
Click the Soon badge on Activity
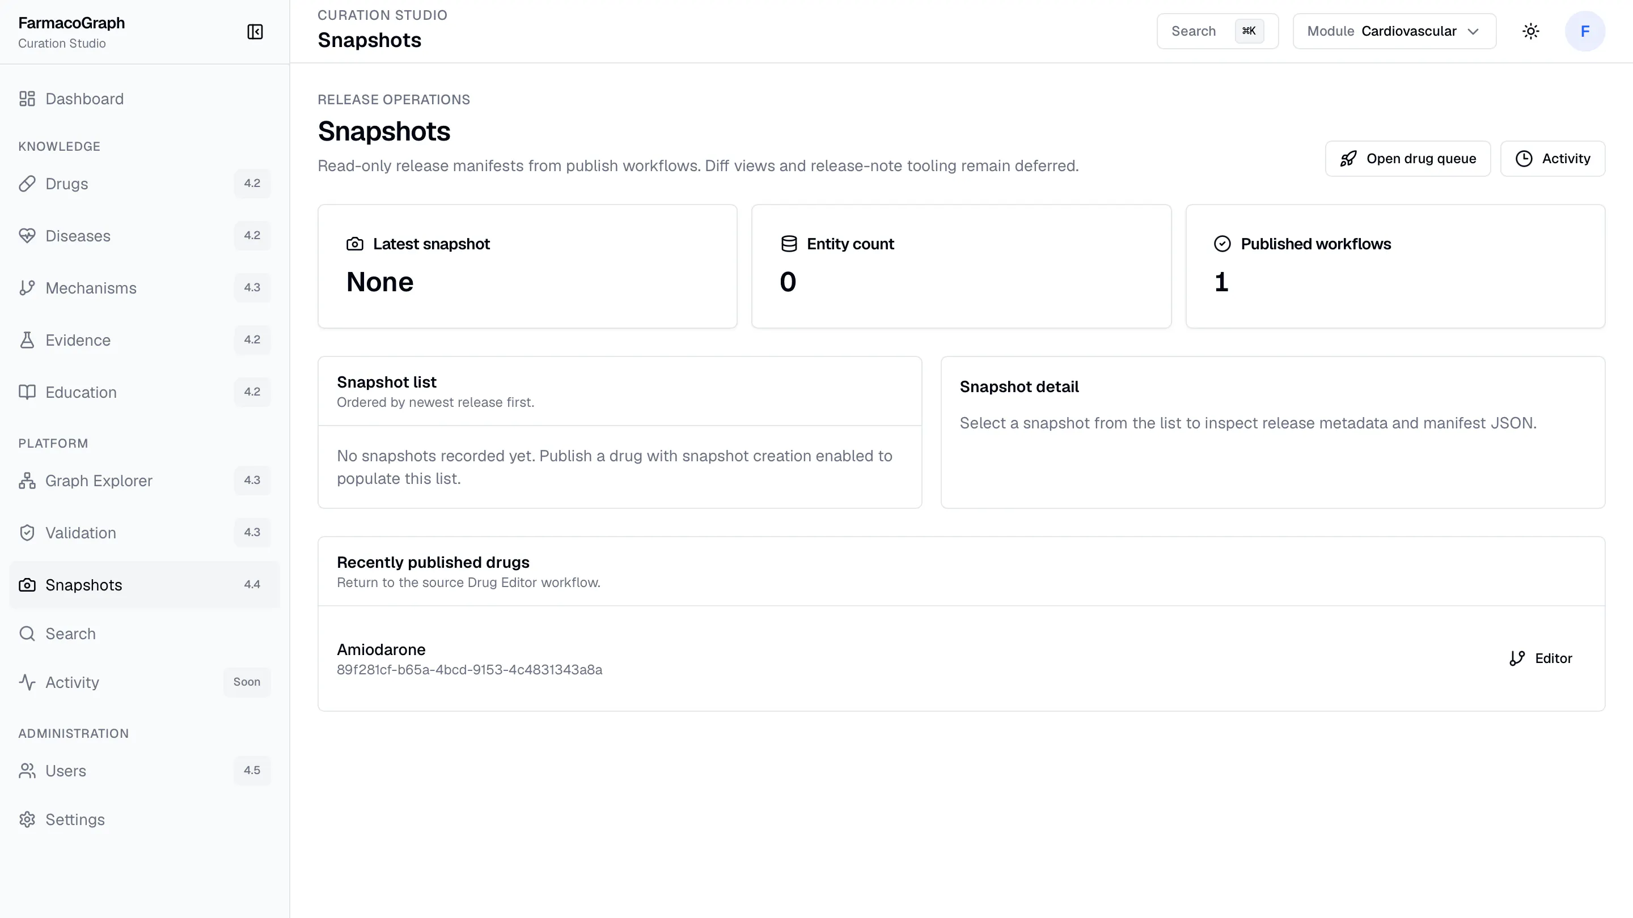pos(247,682)
